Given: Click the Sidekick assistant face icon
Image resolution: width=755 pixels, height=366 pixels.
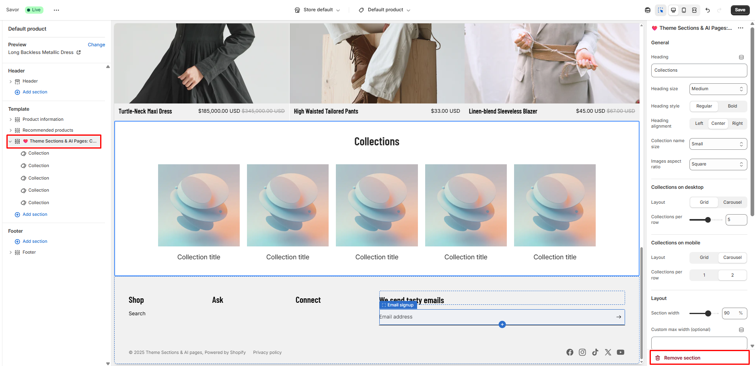Looking at the screenshot, I should 648,10.
